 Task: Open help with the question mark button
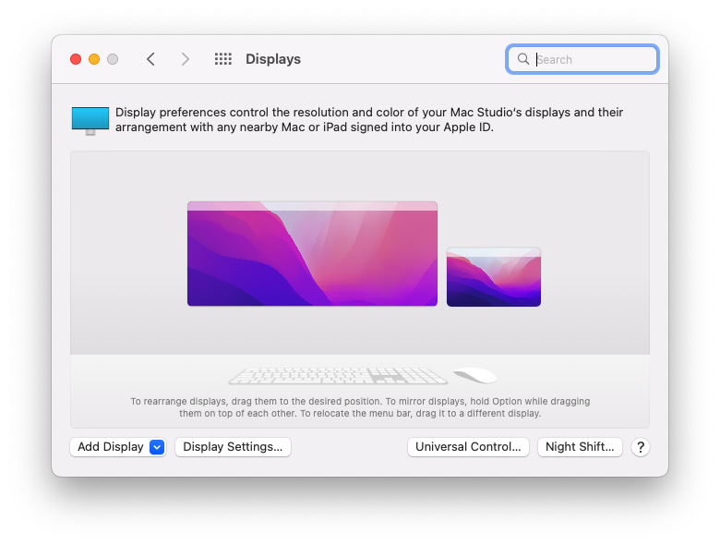click(x=640, y=447)
